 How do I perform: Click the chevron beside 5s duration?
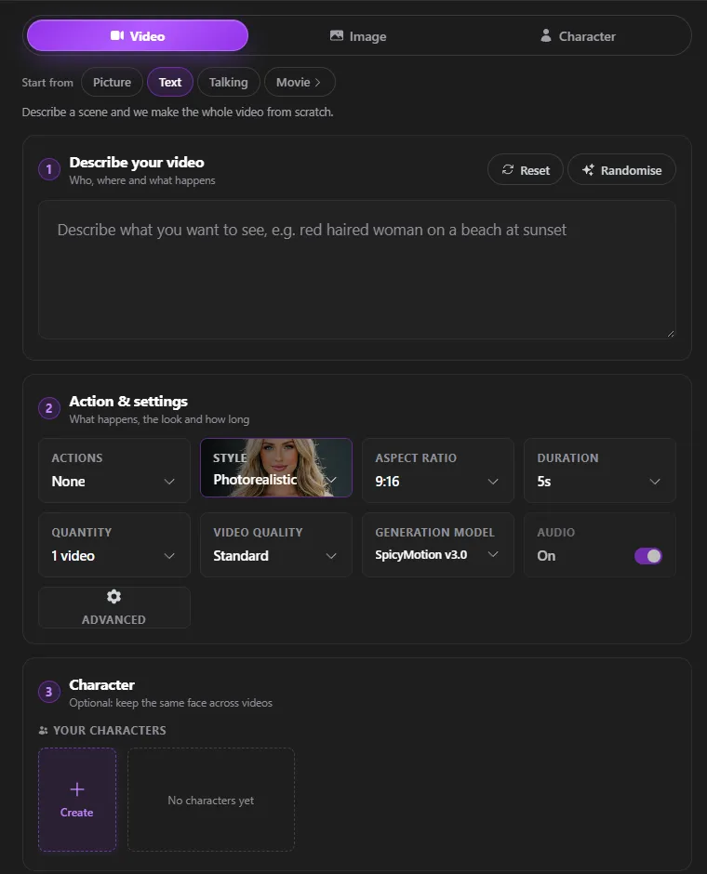655,481
